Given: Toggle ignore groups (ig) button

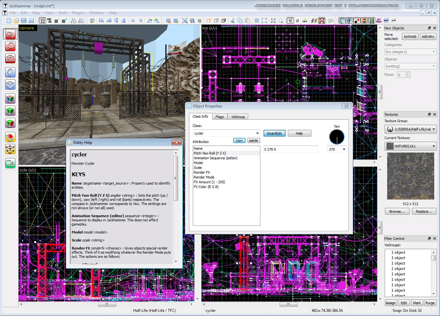Looking at the screenshot, I should pyautogui.click(x=199, y=21).
